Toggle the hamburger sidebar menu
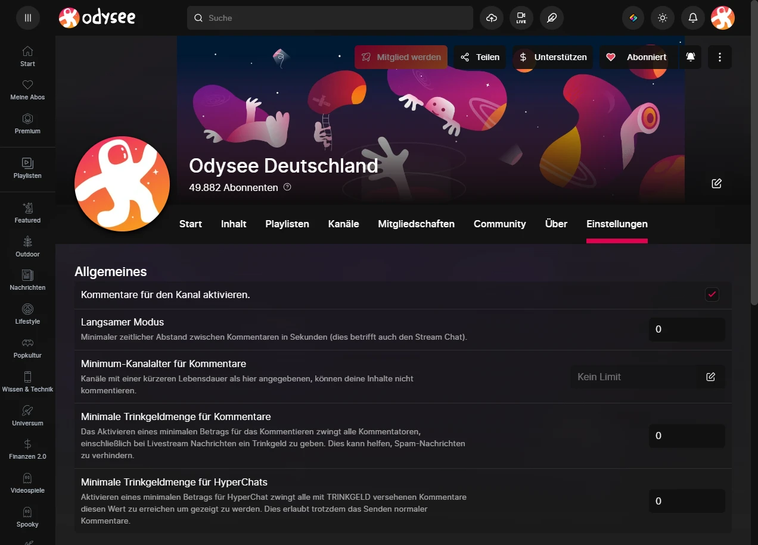 point(27,18)
